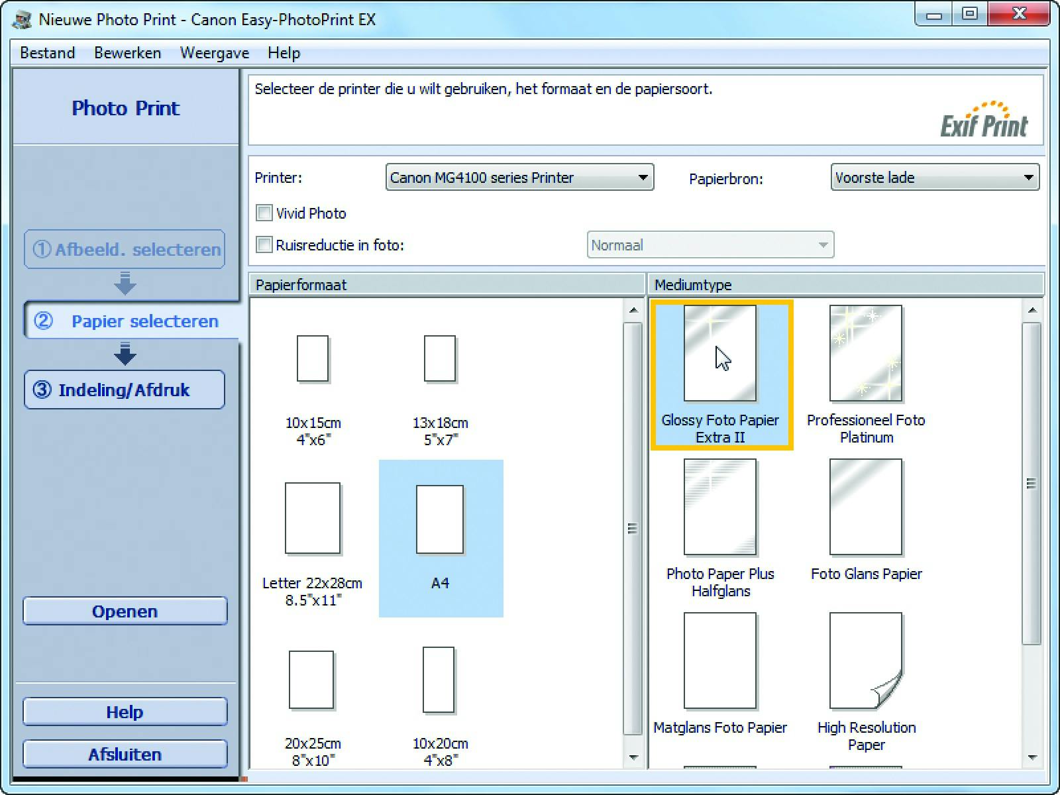Pick the A4 paper size icon
Viewport: 1060px width, 795px height.
440,519
